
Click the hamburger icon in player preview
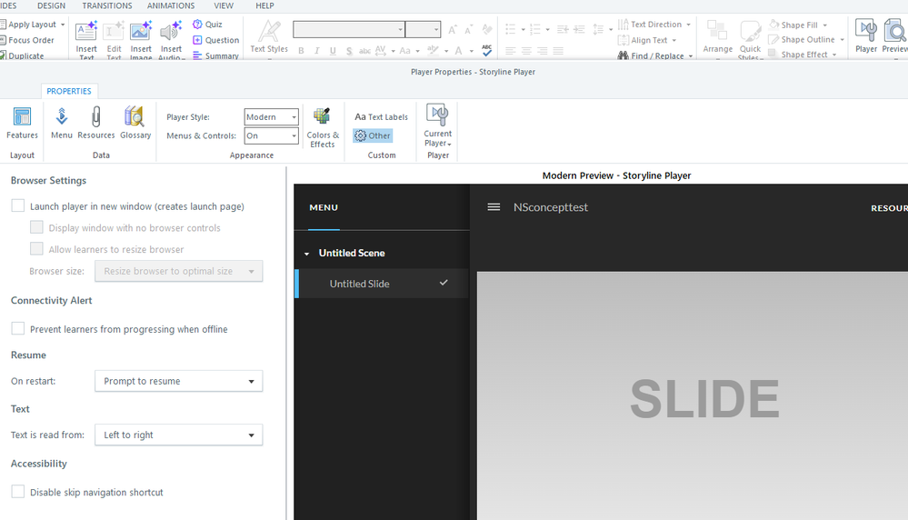[x=494, y=207]
